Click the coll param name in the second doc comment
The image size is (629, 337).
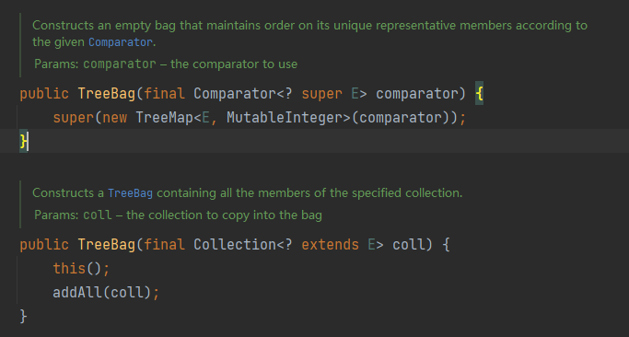click(x=98, y=215)
